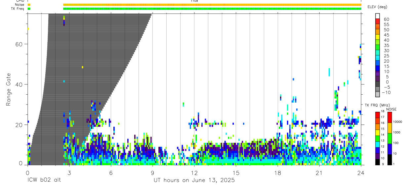
Task: Click the long green TX Freq timeline bar
Action: [x=212, y=9]
